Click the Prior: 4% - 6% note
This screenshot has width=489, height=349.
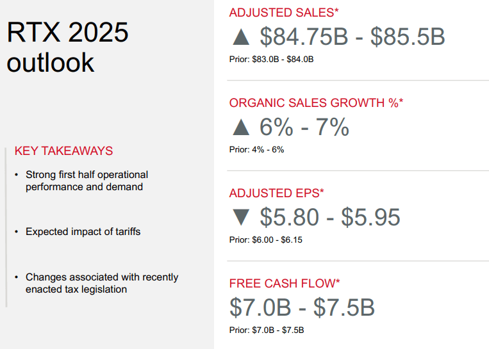tap(256, 149)
